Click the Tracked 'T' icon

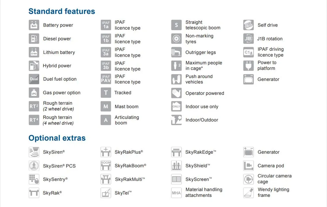(106, 93)
